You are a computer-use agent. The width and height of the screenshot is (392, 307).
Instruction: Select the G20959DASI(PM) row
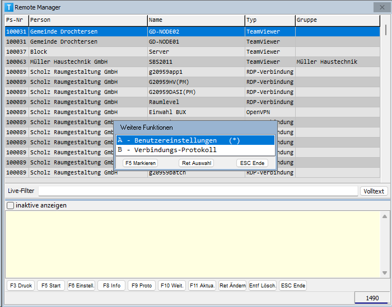tap(192, 92)
